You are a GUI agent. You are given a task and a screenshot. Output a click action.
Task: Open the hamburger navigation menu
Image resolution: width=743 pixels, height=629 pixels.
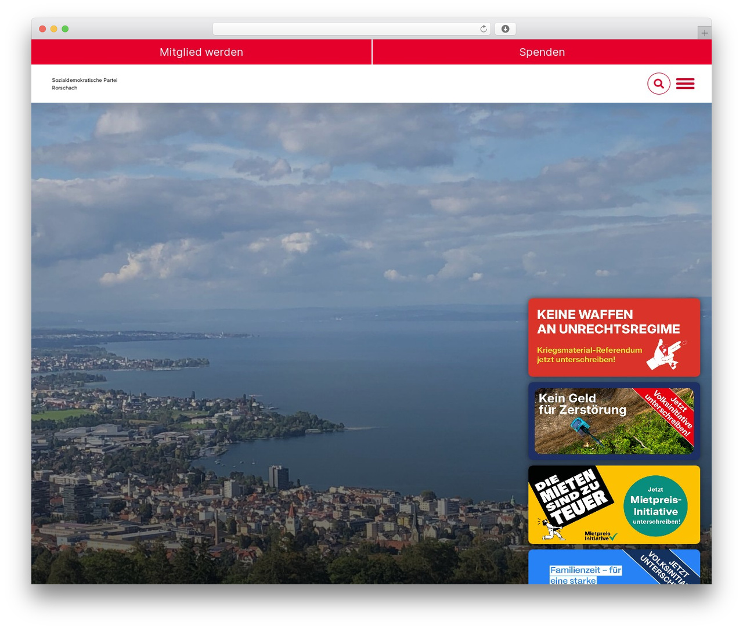(686, 84)
